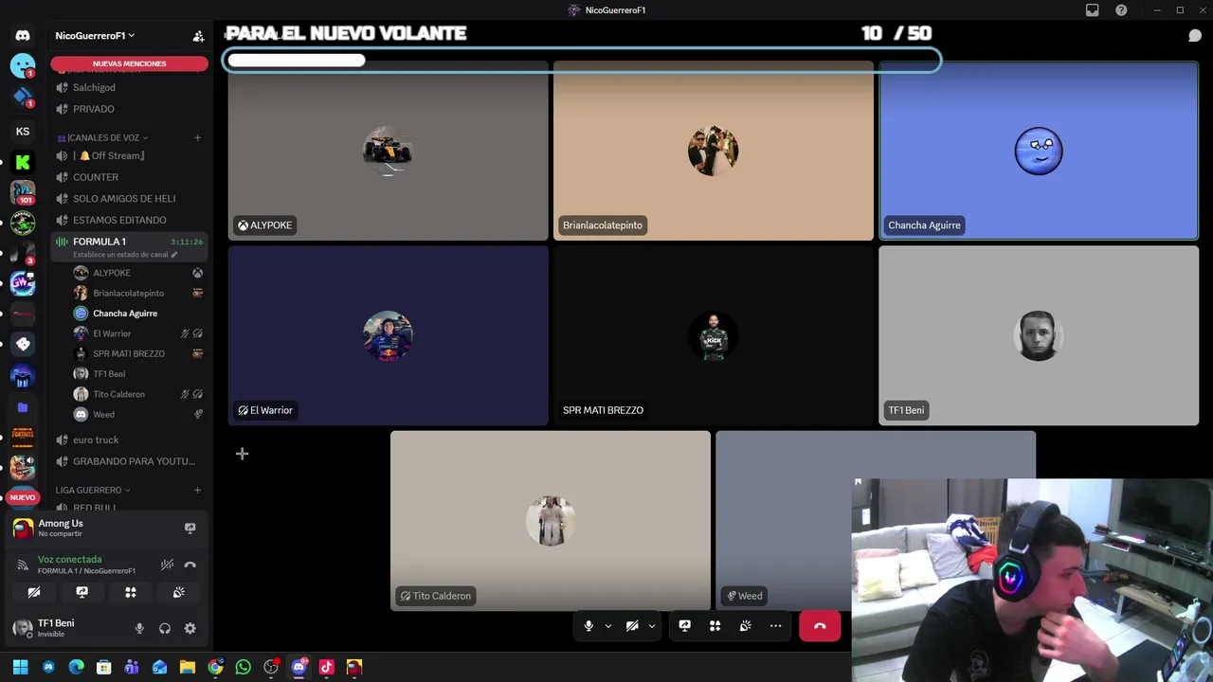
Task: Open user settings gear
Action: [190, 628]
